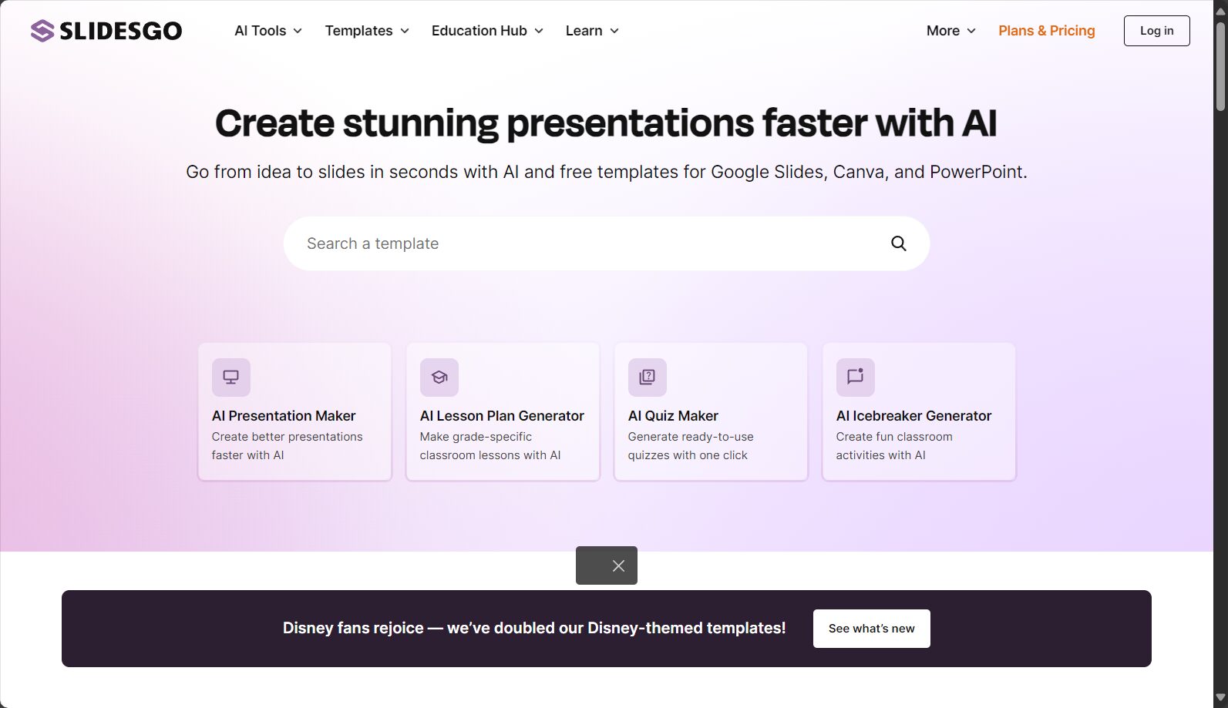1228x708 pixels.
Task: Click the Disney fans rejoice banner text
Action: click(534, 629)
